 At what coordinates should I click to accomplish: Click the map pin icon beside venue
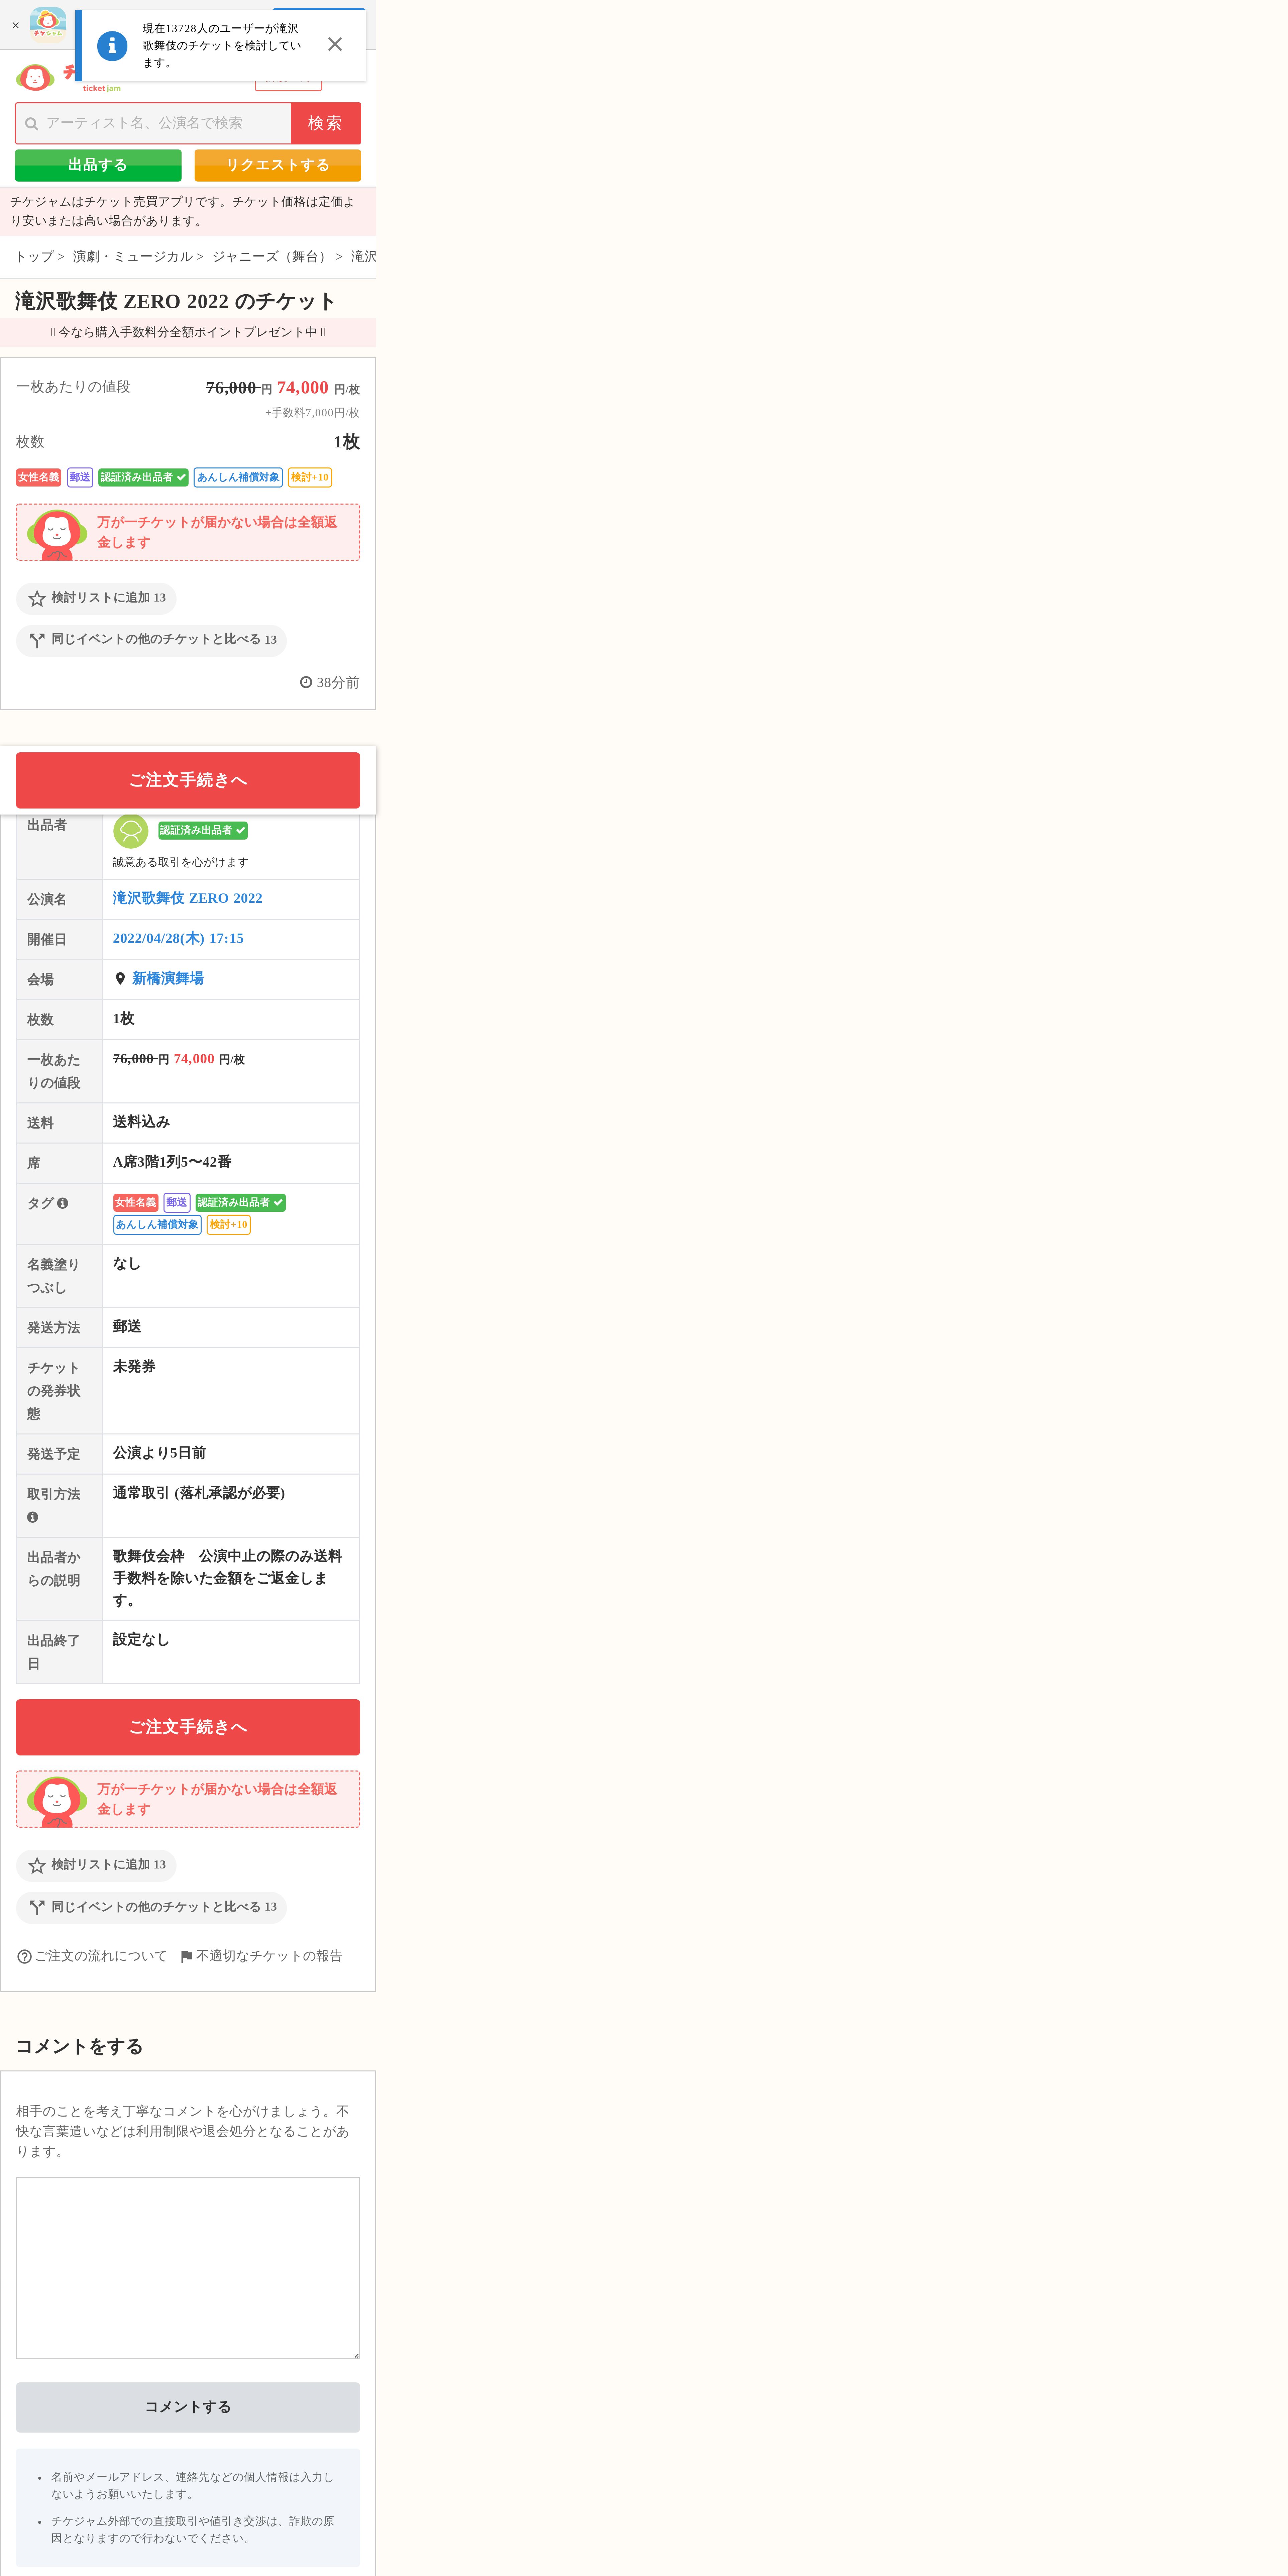click(120, 979)
